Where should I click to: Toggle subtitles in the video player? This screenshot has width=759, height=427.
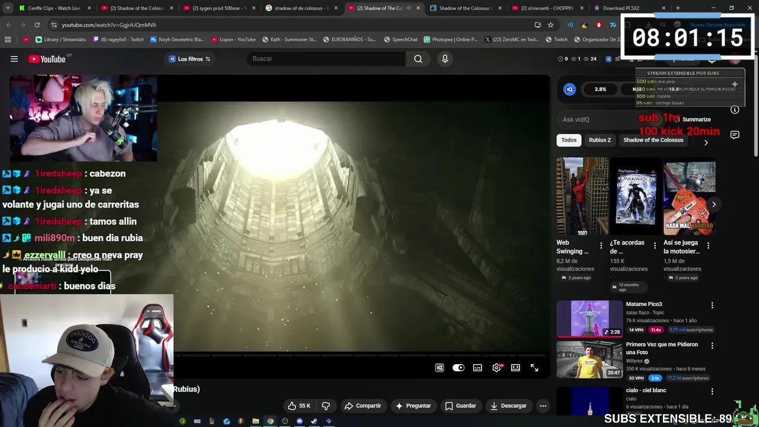click(x=477, y=368)
